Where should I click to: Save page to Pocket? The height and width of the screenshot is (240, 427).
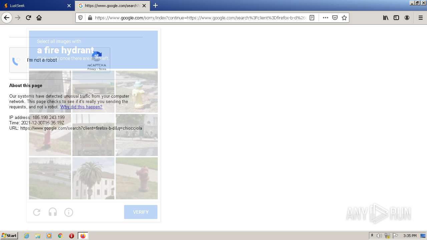(335, 18)
